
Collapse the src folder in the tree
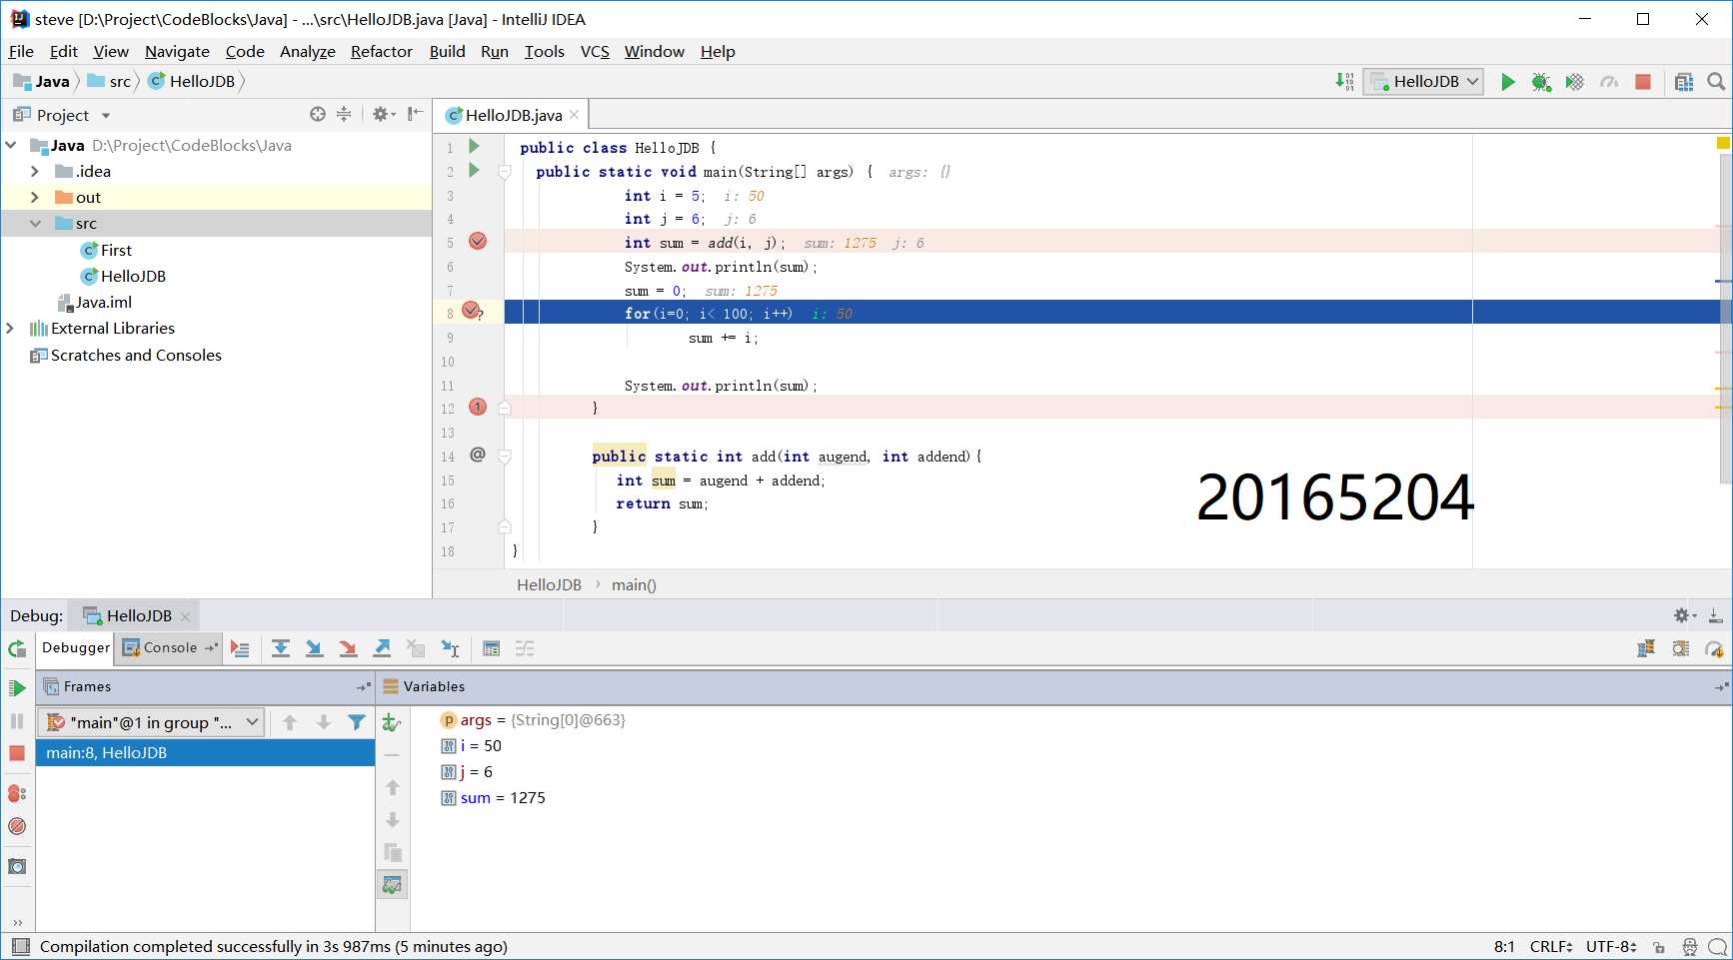tap(35, 224)
